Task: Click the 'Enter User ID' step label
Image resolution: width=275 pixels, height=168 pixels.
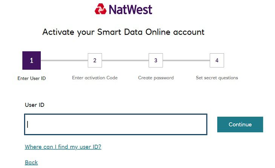Action: (32, 79)
